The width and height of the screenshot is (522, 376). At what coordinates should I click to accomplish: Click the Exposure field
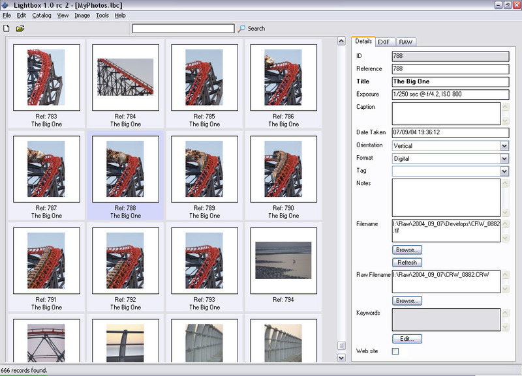(450, 94)
